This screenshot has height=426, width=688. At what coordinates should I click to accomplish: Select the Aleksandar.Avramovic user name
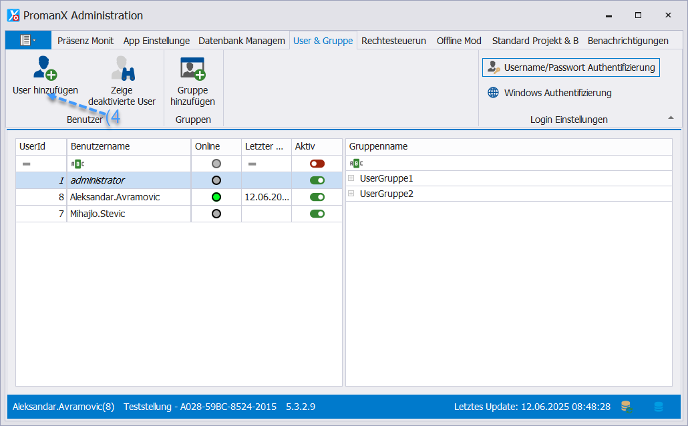coord(115,197)
